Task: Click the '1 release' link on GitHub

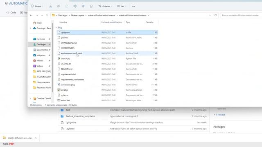Action: [220, 115]
